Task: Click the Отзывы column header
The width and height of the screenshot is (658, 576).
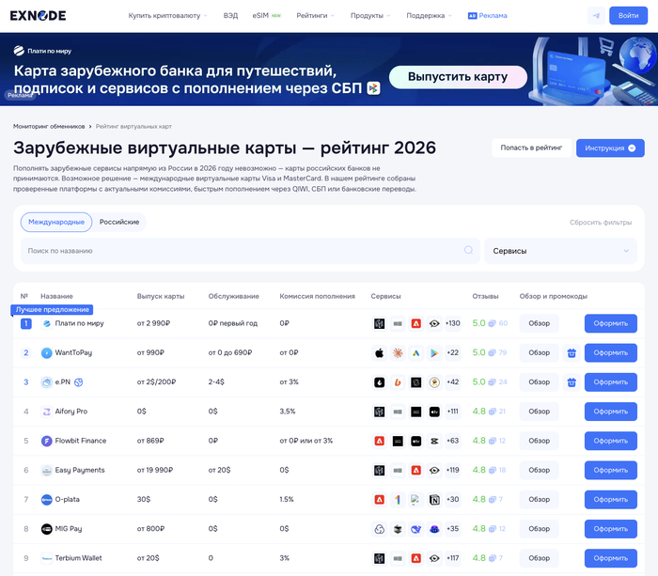Action: coord(486,296)
